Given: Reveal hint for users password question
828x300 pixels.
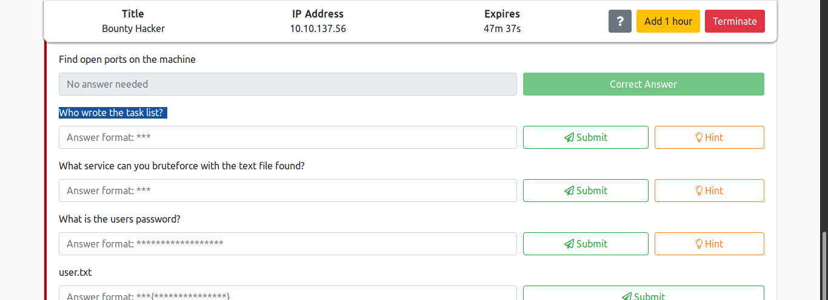Looking at the screenshot, I should click(x=709, y=244).
